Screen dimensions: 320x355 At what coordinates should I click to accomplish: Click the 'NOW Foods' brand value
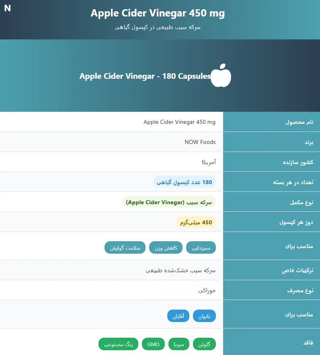tap(200, 142)
